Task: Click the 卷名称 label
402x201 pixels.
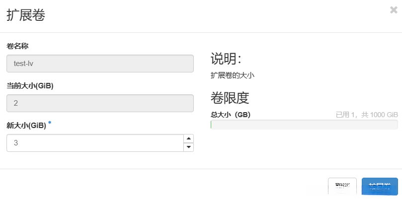Action: point(17,46)
